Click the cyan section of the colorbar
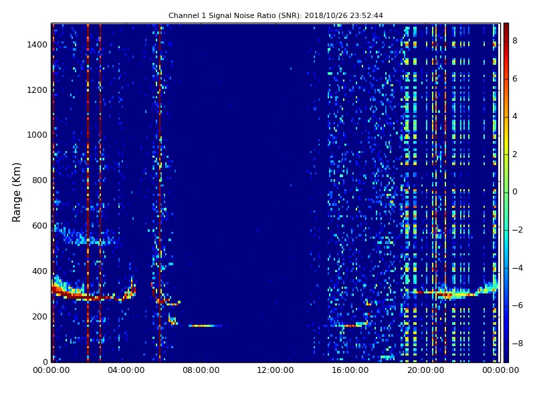This screenshot has width=535, height=401. click(x=506, y=235)
